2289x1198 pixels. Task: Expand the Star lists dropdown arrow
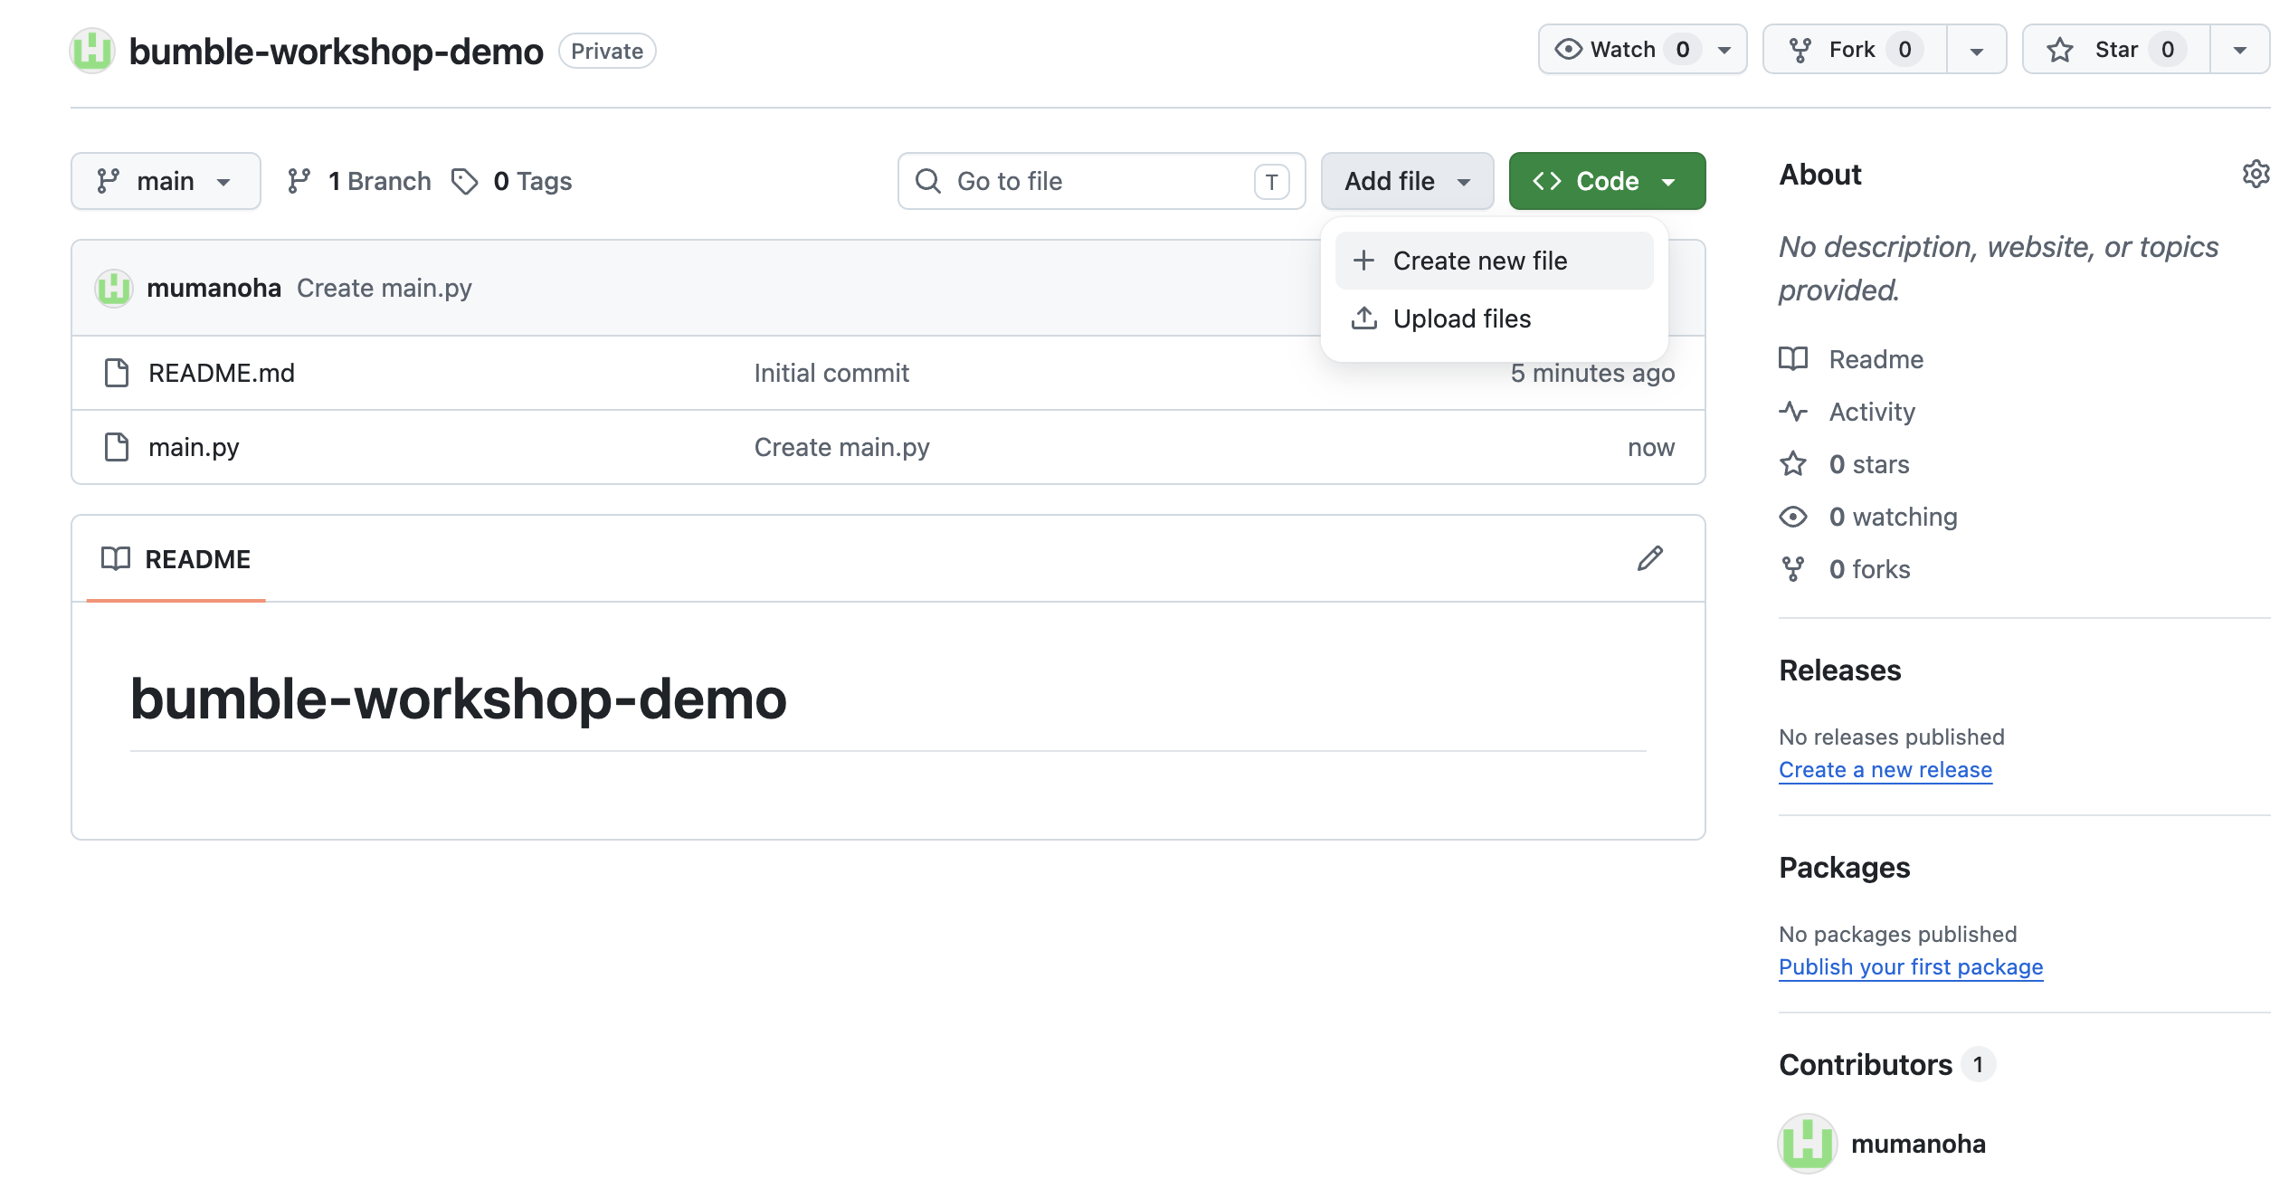click(x=2240, y=50)
